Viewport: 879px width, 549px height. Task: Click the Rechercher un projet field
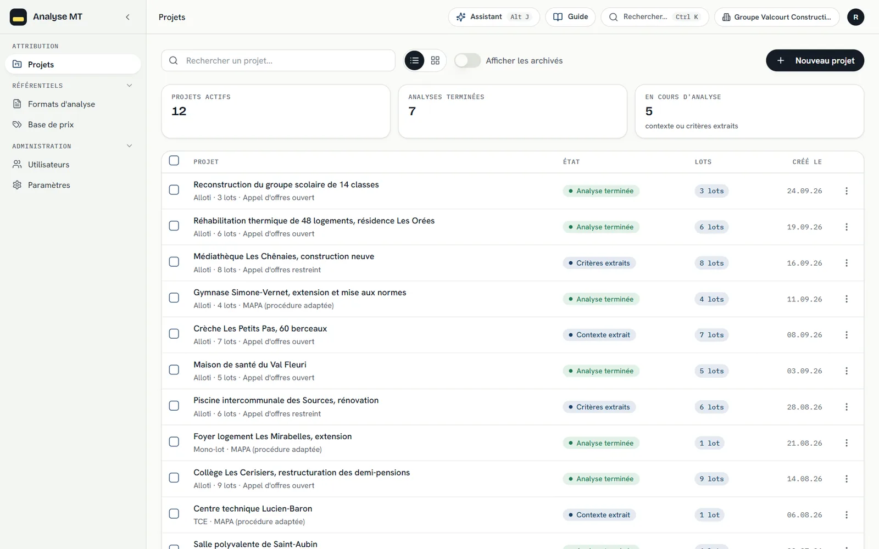278,60
